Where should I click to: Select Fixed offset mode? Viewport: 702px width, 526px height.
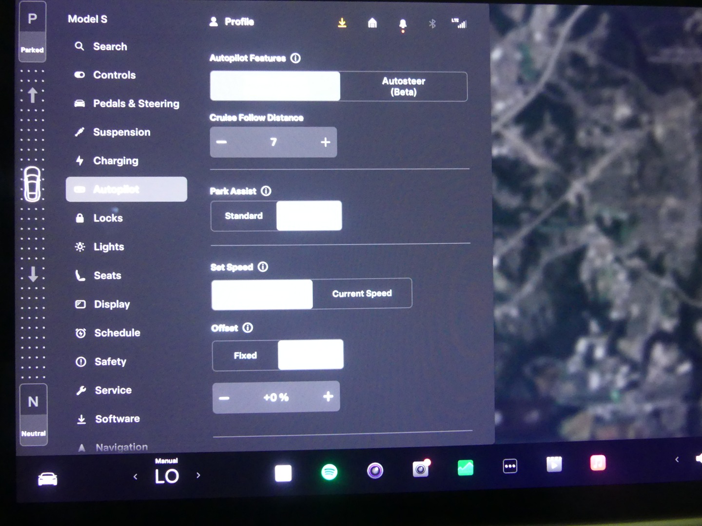(x=245, y=356)
